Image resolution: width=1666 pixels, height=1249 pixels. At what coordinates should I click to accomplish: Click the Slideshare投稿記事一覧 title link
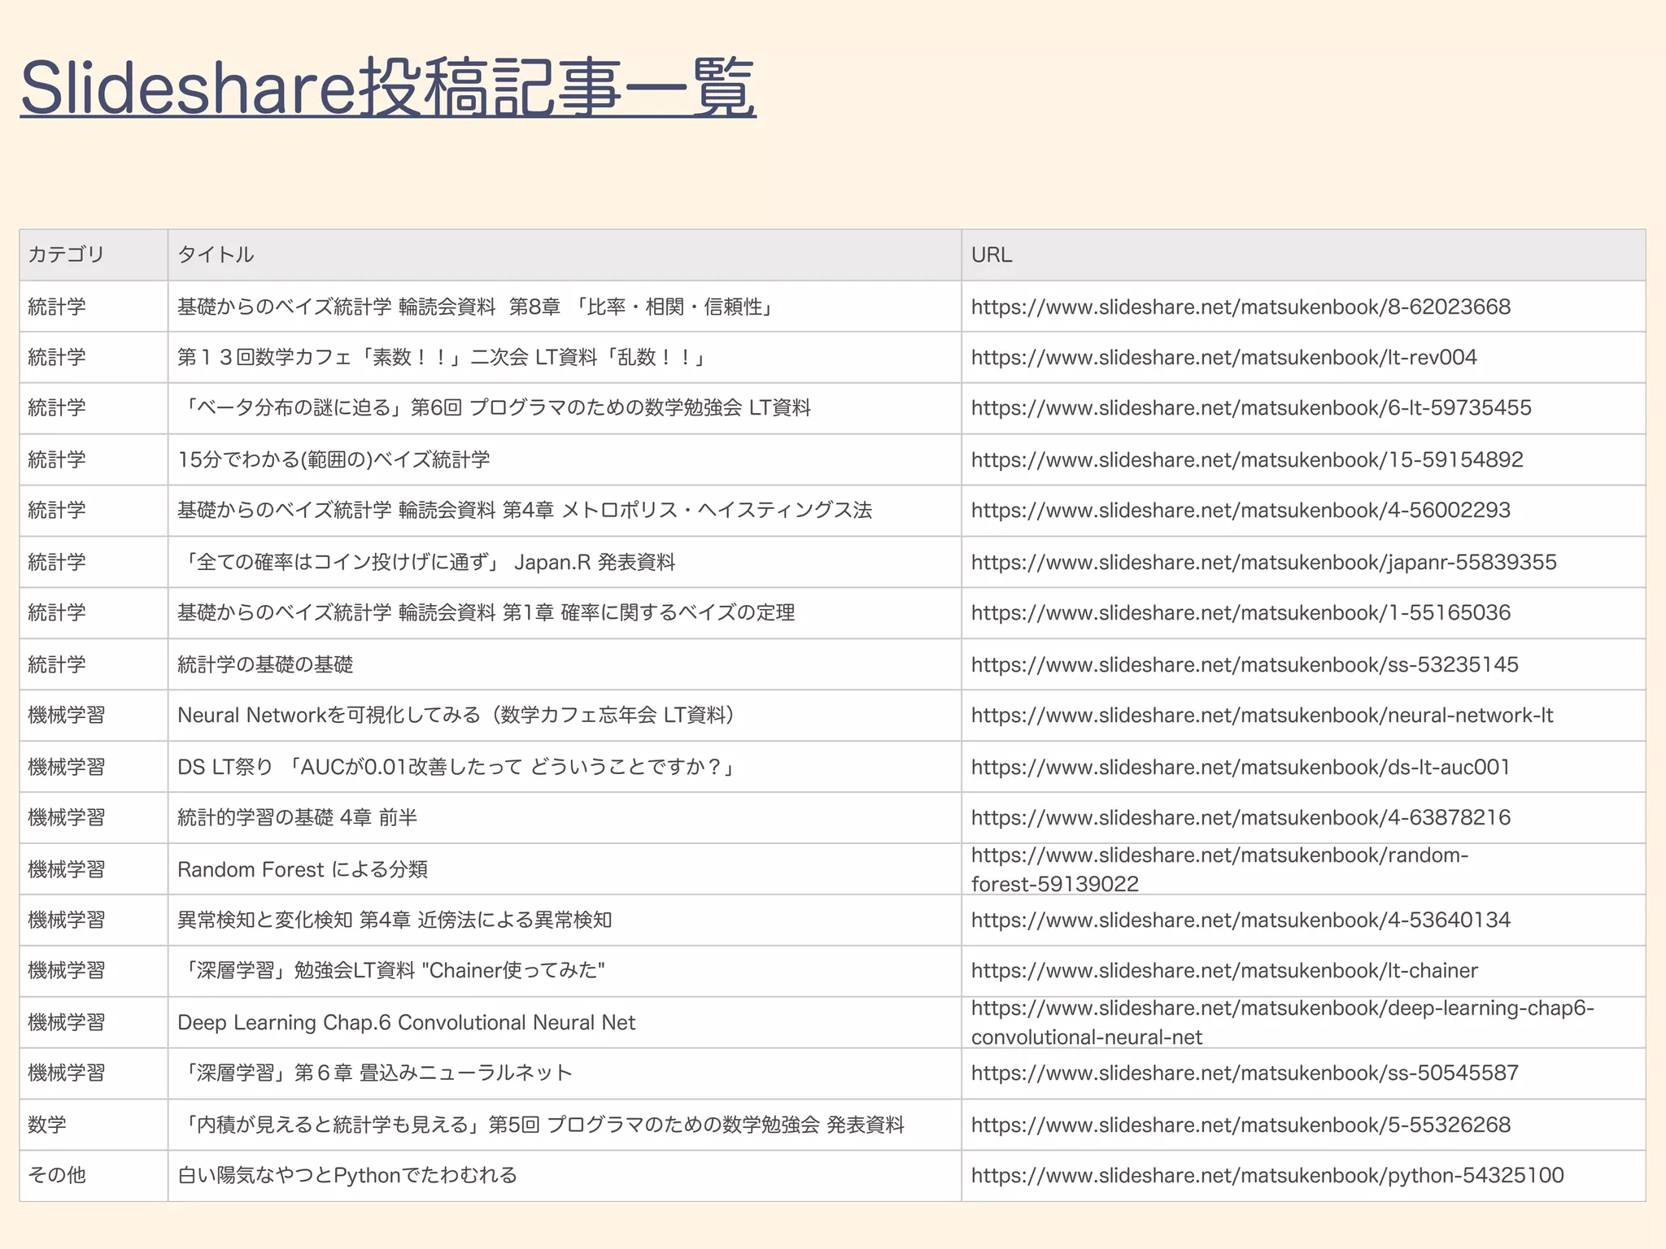click(x=388, y=88)
